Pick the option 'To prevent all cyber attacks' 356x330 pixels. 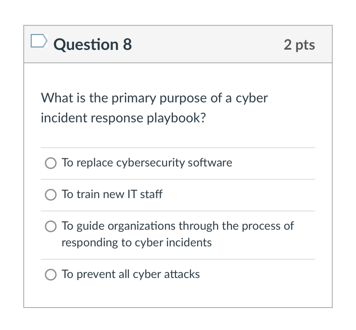point(51,274)
